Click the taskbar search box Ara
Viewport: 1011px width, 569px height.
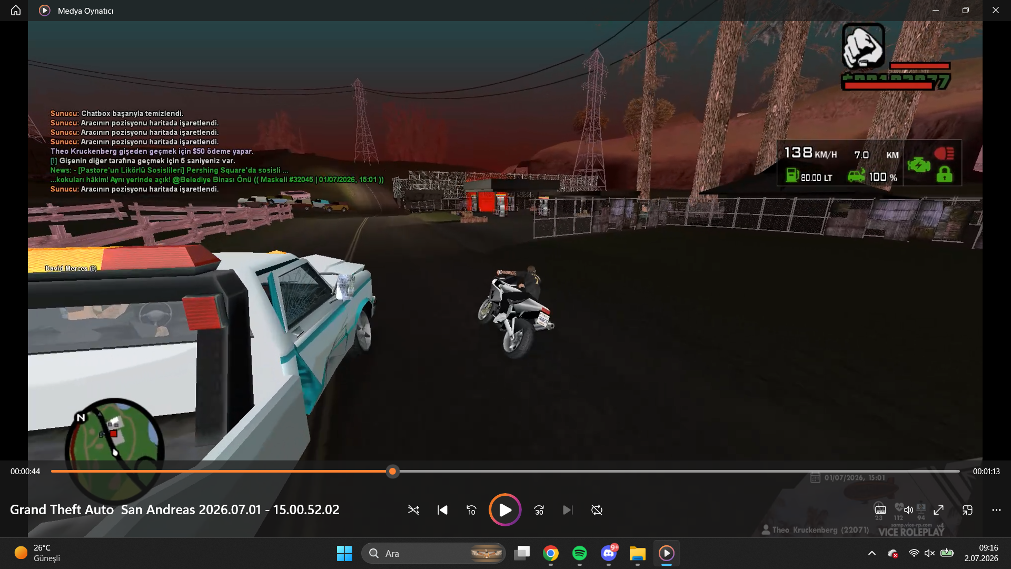(x=433, y=553)
